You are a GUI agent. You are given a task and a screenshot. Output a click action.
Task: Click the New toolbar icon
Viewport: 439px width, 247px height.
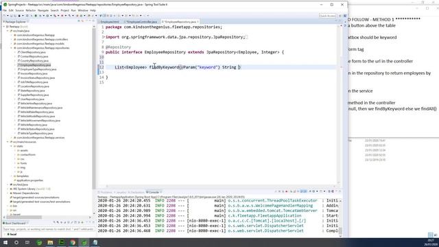coord(5,16)
